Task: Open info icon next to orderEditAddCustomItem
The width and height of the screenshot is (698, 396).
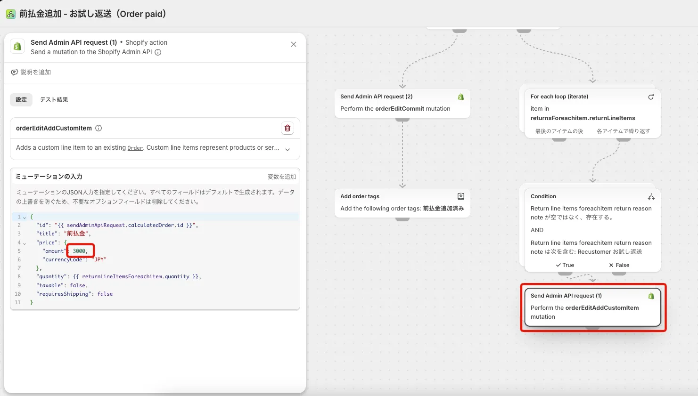Action: tap(99, 128)
